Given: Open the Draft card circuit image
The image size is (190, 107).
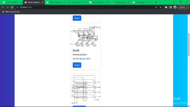Looking at the screenshot, I should pos(85,37).
